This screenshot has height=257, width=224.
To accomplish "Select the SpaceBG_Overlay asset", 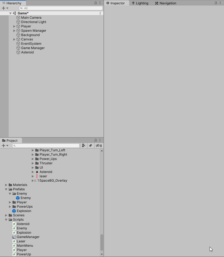I will tap(53, 181).
